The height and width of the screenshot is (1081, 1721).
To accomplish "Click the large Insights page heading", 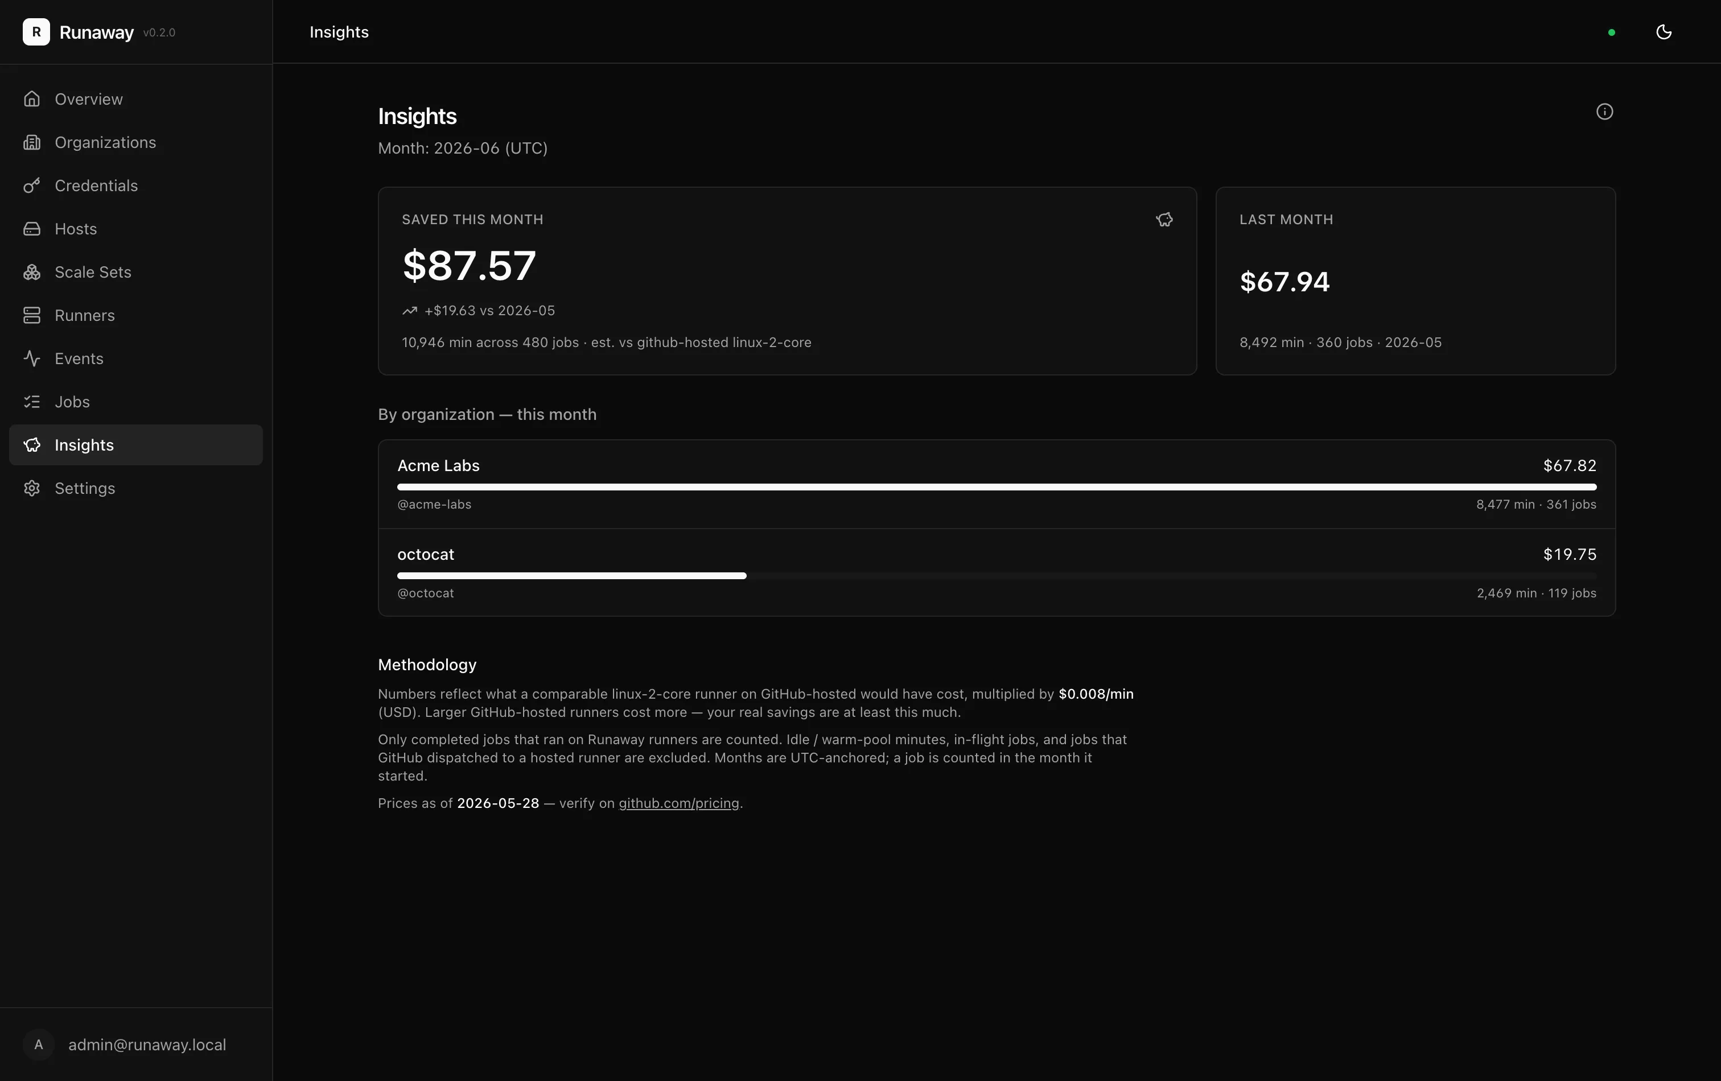I will 417,117.
